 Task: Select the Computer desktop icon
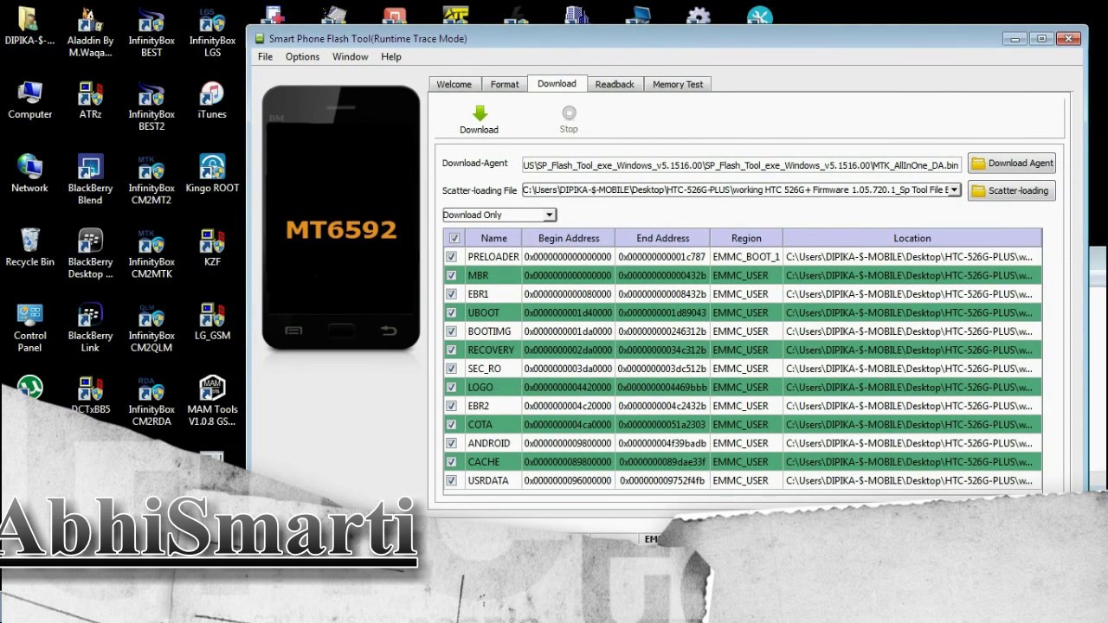pyautogui.click(x=30, y=100)
